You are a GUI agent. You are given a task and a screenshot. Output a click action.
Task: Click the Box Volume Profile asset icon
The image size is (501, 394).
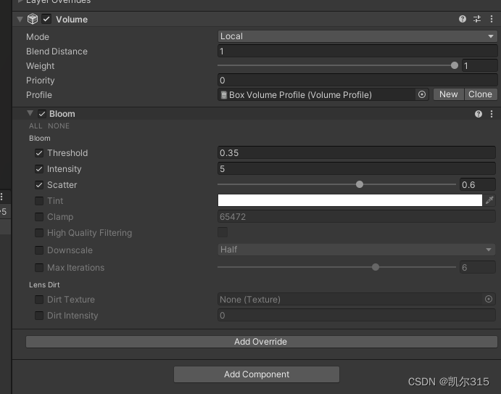[x=224, y=95]
